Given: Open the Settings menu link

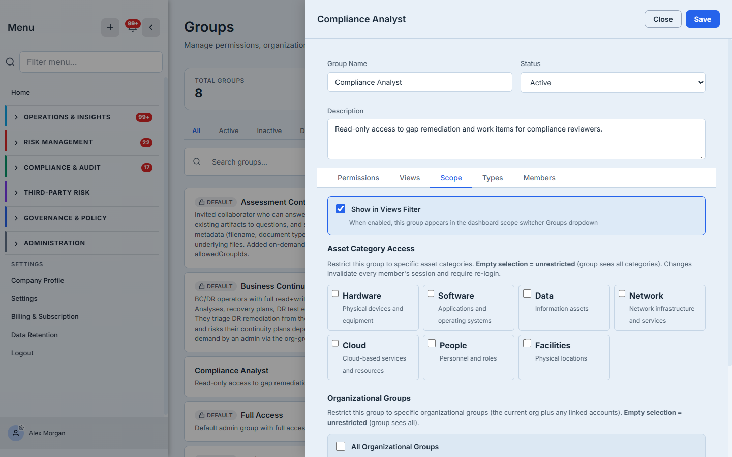Looking at the screenshot, I should (x=24, y=298).
